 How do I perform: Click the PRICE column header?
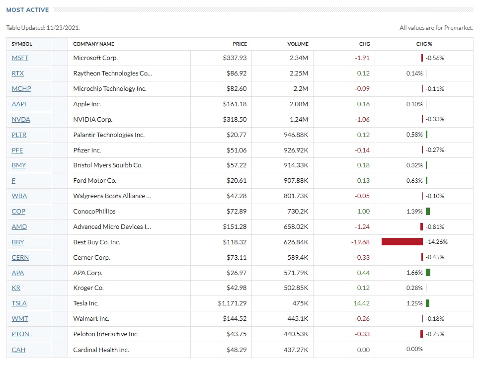240,44
